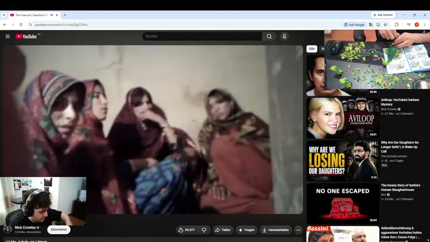430x242 pixels.
Task: Click the Fragen ask button
Action: click(246, 230)
